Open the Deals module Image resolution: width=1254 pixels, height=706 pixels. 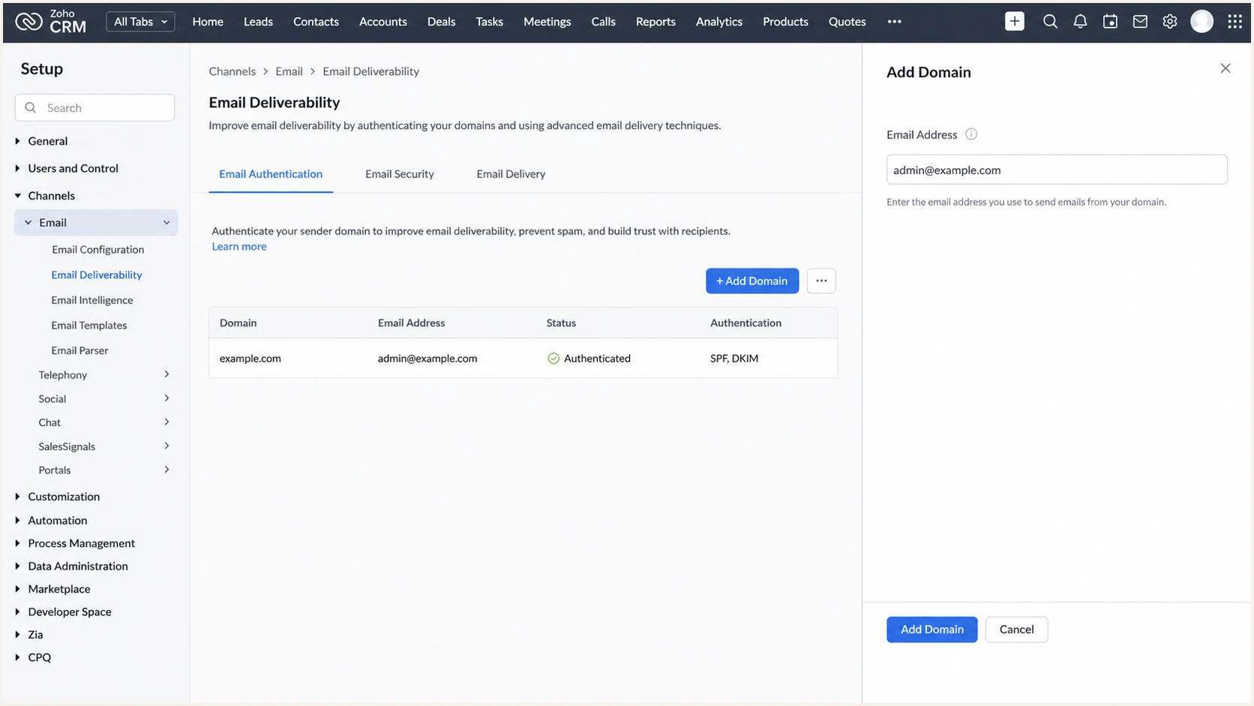442,22
